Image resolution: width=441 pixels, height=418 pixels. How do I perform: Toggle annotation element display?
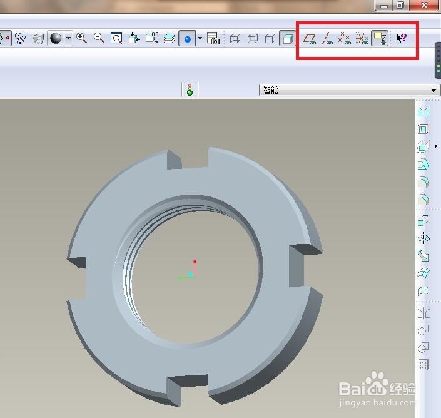(x=380, y=38)
